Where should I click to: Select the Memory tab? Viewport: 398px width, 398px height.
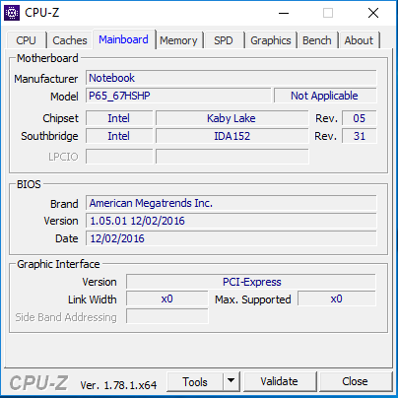coord(178,40)
